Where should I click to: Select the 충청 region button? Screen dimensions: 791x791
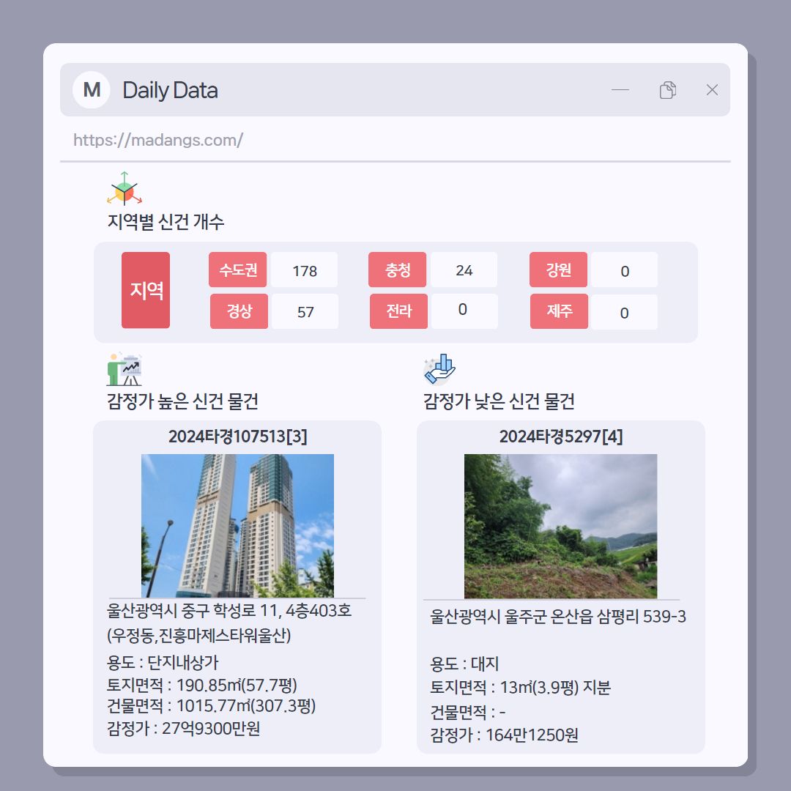click(398, 270)
